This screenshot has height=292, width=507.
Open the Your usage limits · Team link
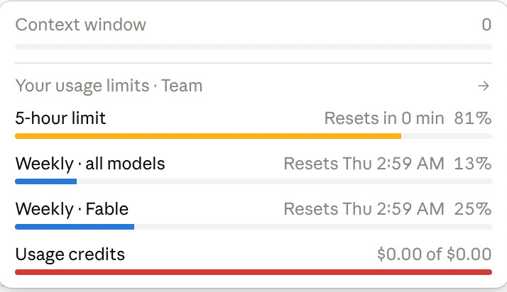click(109, 86)
